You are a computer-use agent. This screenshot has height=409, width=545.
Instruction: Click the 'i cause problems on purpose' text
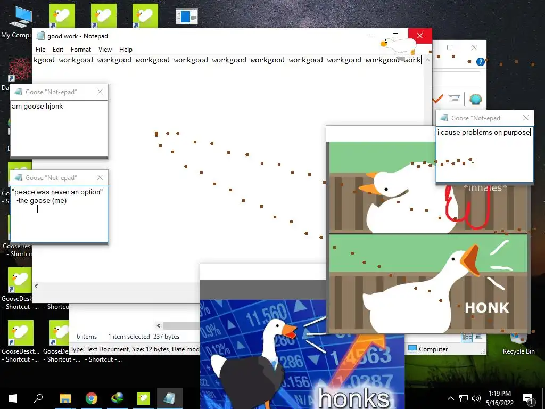tap(483, 133)
